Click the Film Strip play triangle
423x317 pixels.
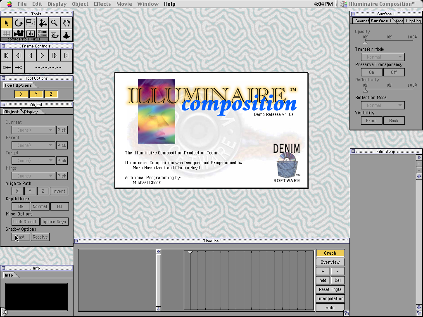[x=419, y=157]
